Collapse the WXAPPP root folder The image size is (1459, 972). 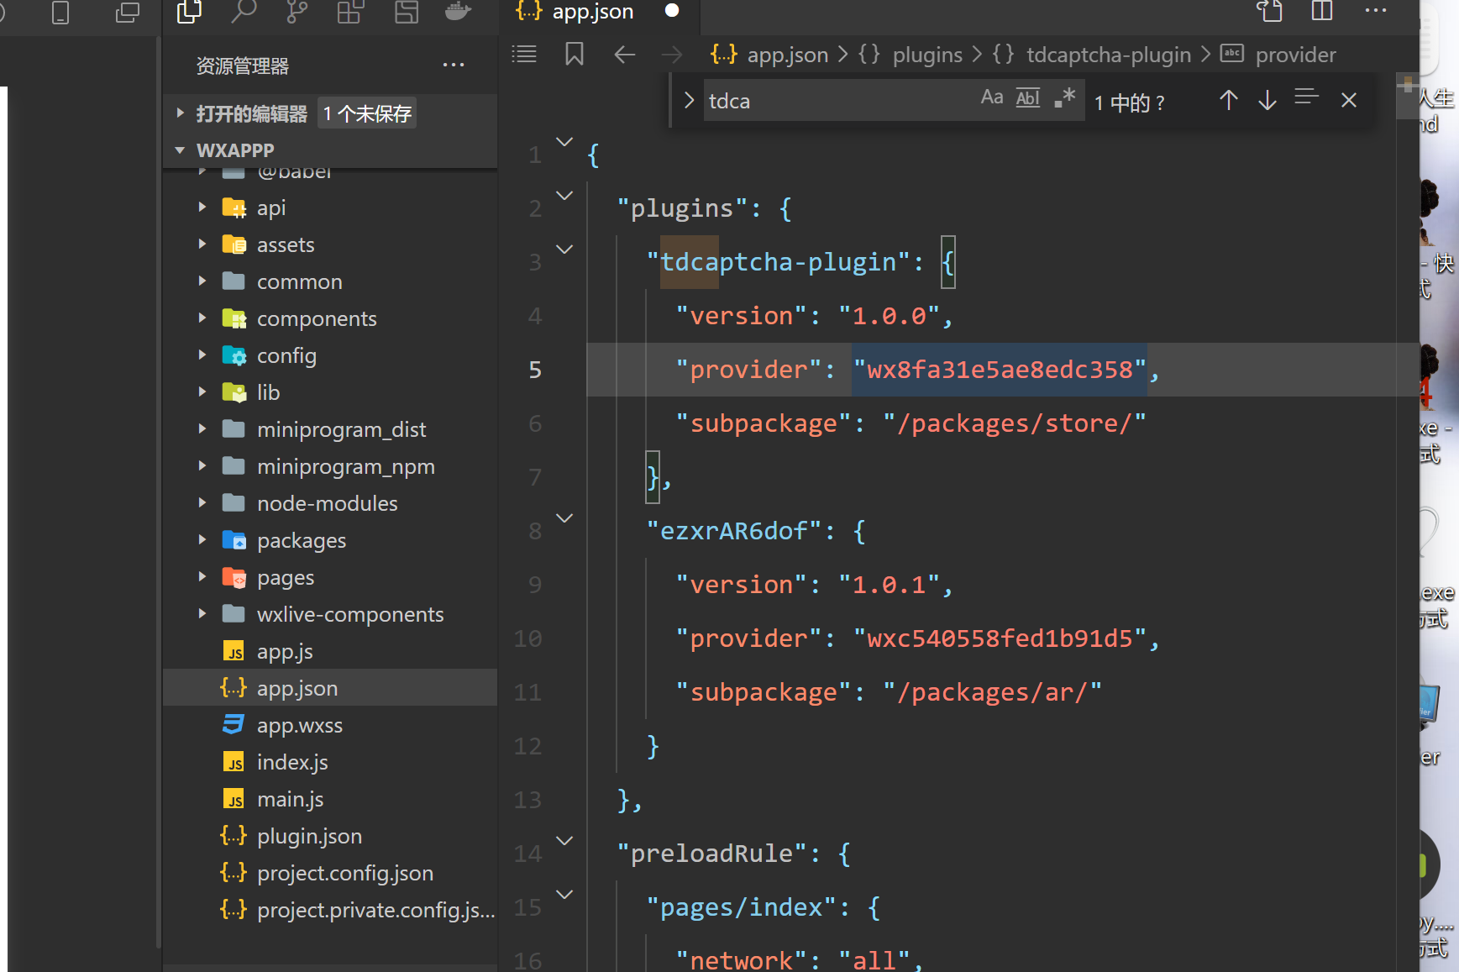point(179,150)
